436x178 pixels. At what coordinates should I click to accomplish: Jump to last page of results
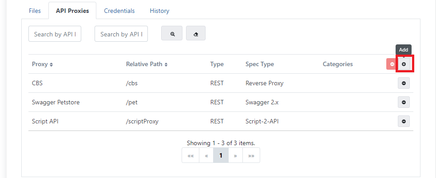[251, 156]
